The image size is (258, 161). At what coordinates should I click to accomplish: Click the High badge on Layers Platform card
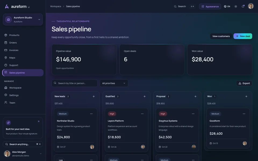pos(112,114)
